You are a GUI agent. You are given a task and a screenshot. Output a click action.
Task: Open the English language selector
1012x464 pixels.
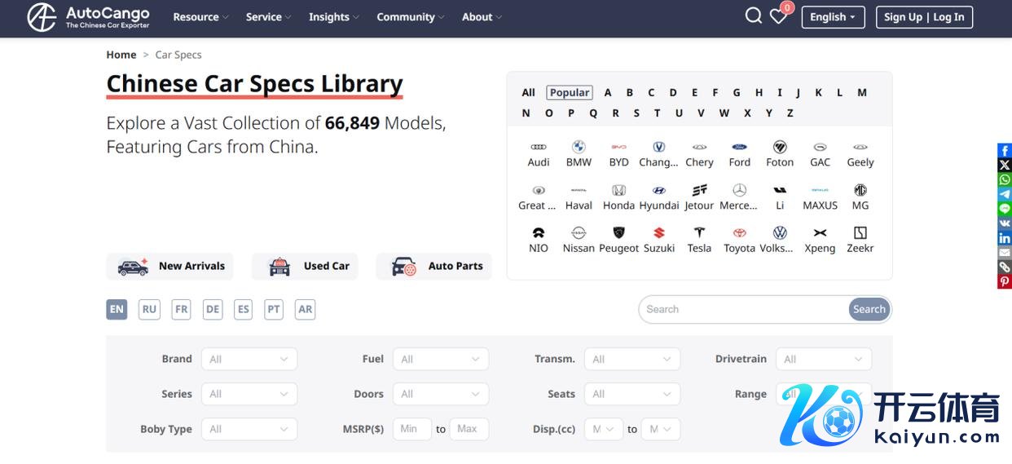(x=833, y=17)
